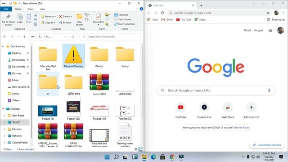The image size is (288, 162).
Task: Open the File tab in Explorer
Action: point(6,9)
